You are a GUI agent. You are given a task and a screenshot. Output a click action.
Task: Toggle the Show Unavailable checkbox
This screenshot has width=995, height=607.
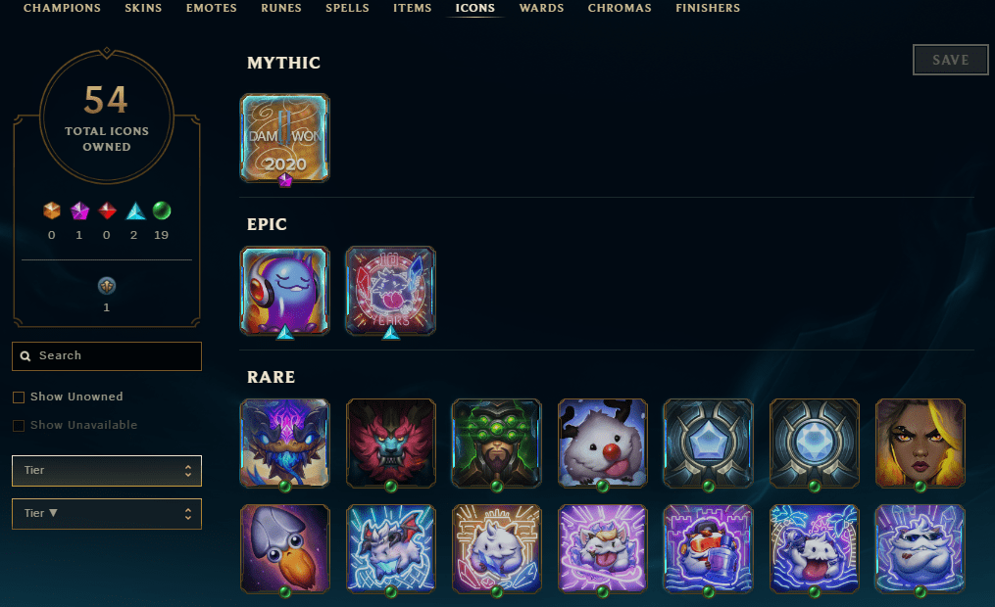(x=19, y=426)
